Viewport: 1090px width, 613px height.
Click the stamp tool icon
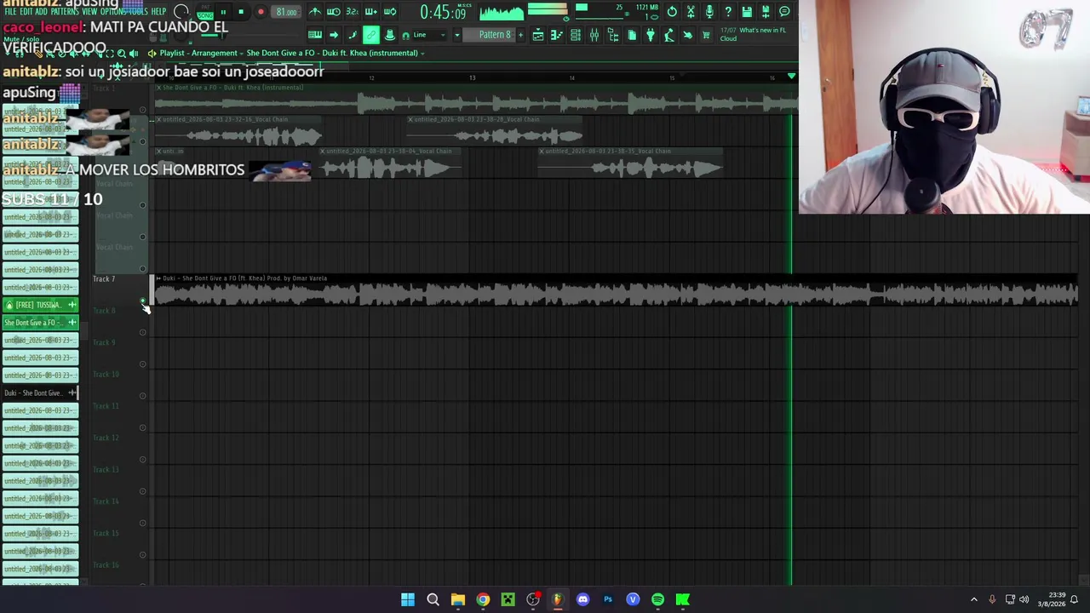coord(389,35)
